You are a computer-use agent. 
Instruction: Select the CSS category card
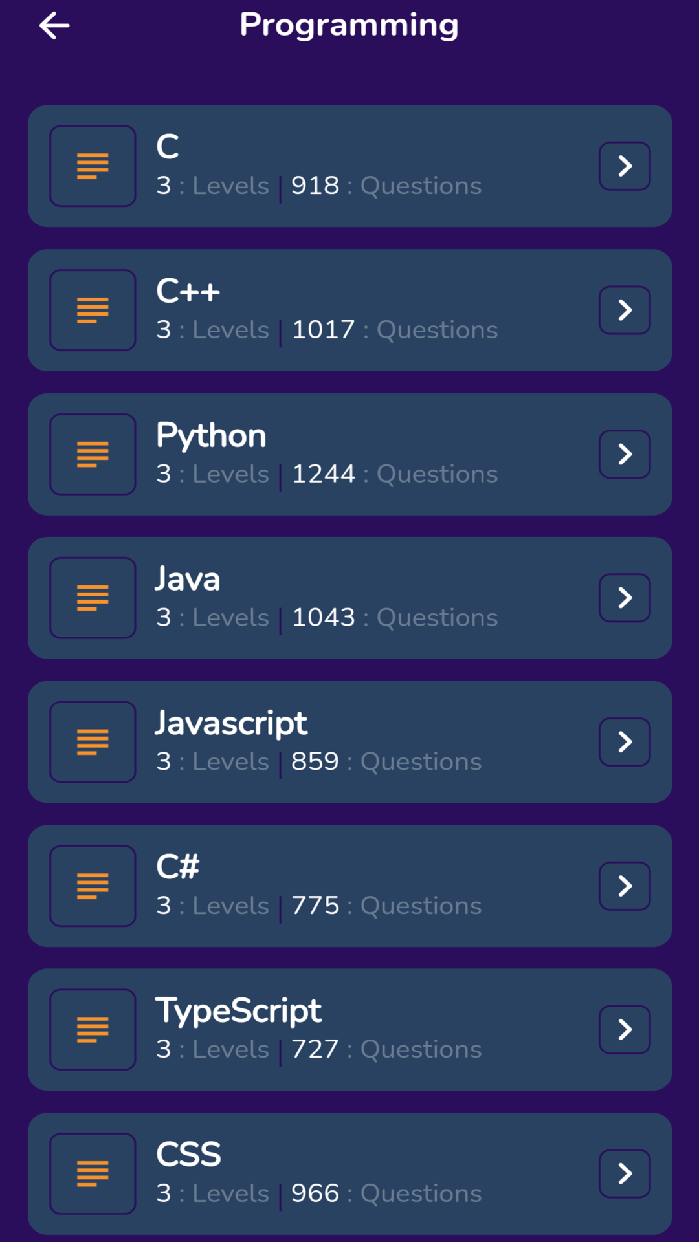tap(349, 1173)
